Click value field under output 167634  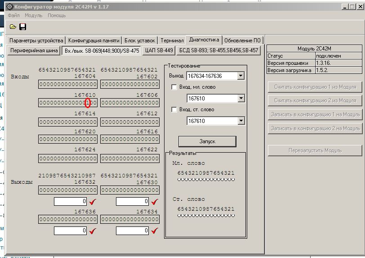click(x=132, y=231)
